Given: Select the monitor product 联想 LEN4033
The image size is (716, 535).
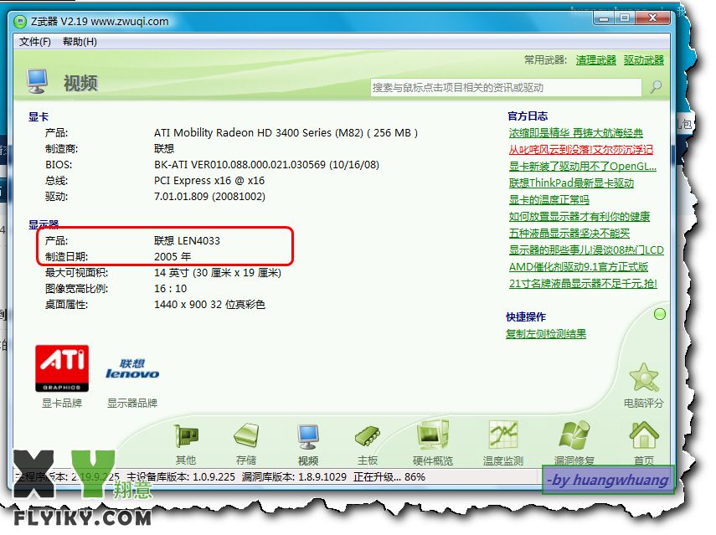Looking at the screenshot, I should tap(187, 240).
